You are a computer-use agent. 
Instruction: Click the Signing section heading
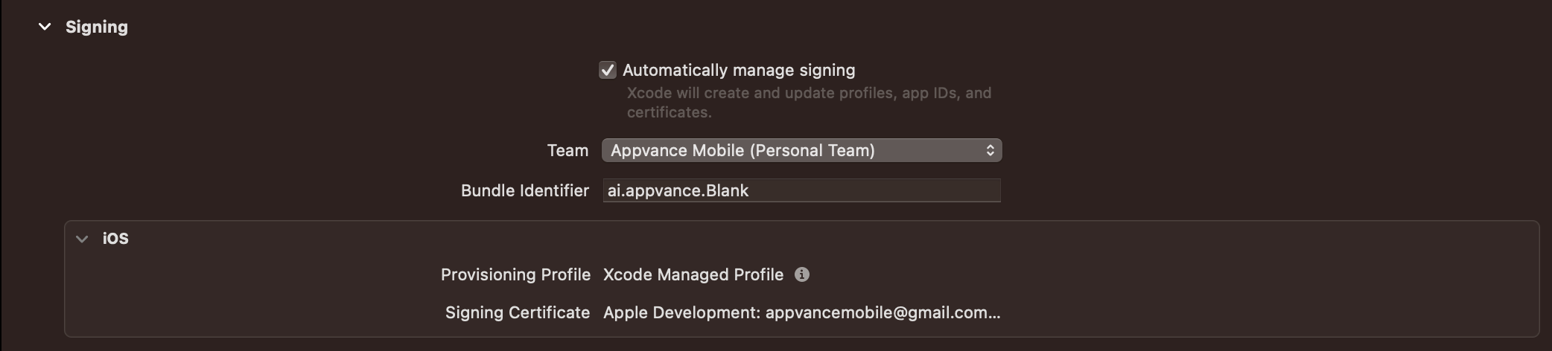[97, 27]
